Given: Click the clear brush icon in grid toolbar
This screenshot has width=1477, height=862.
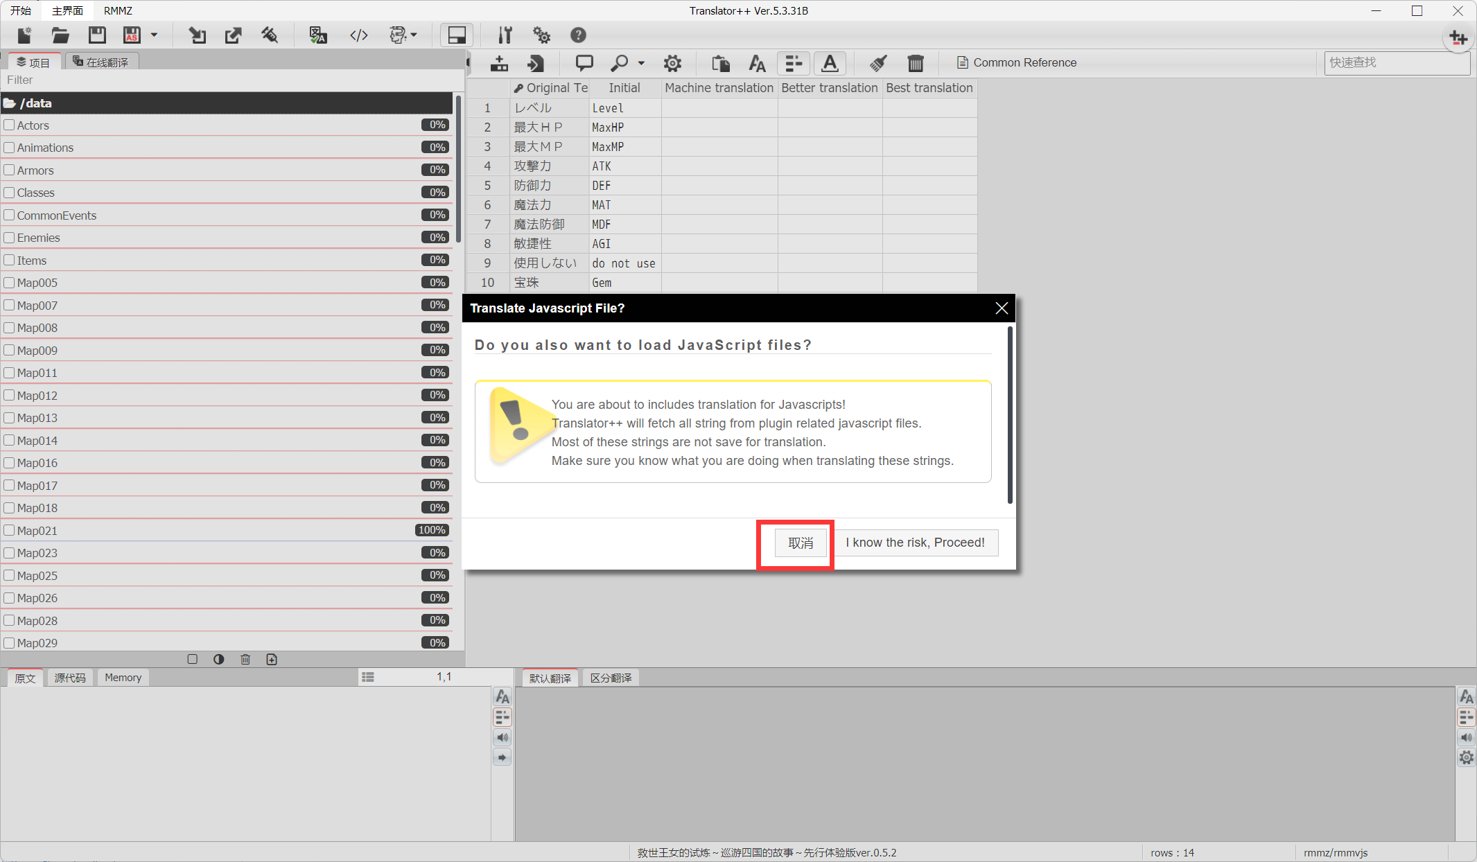Looking at the screenshot, I should pyautogui.click(x=878, y=63).
